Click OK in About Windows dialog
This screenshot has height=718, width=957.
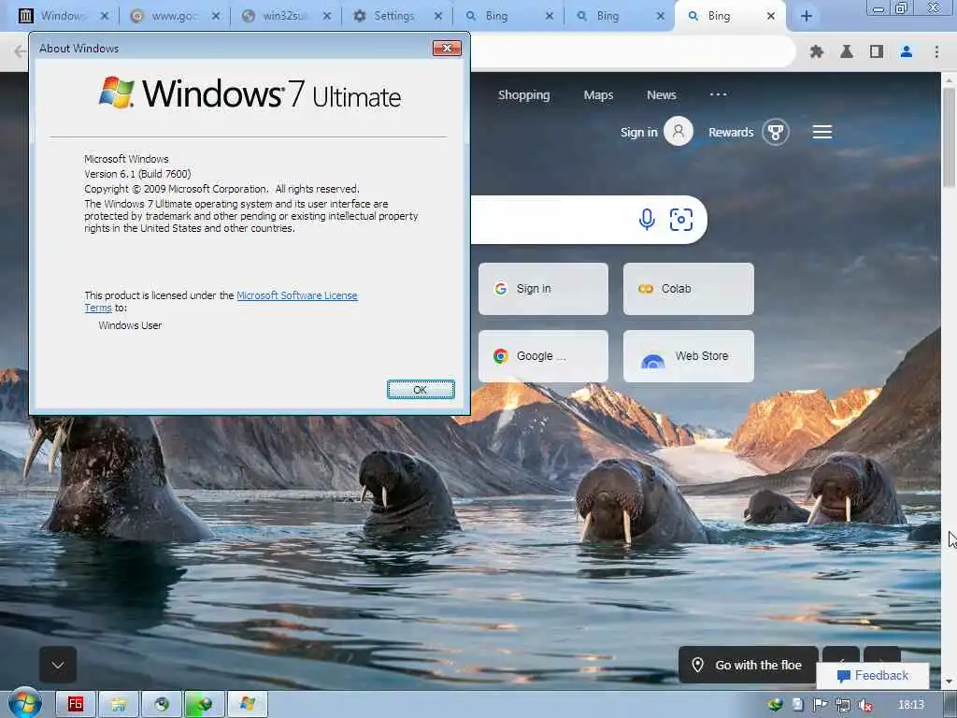[x=421, y=390]
